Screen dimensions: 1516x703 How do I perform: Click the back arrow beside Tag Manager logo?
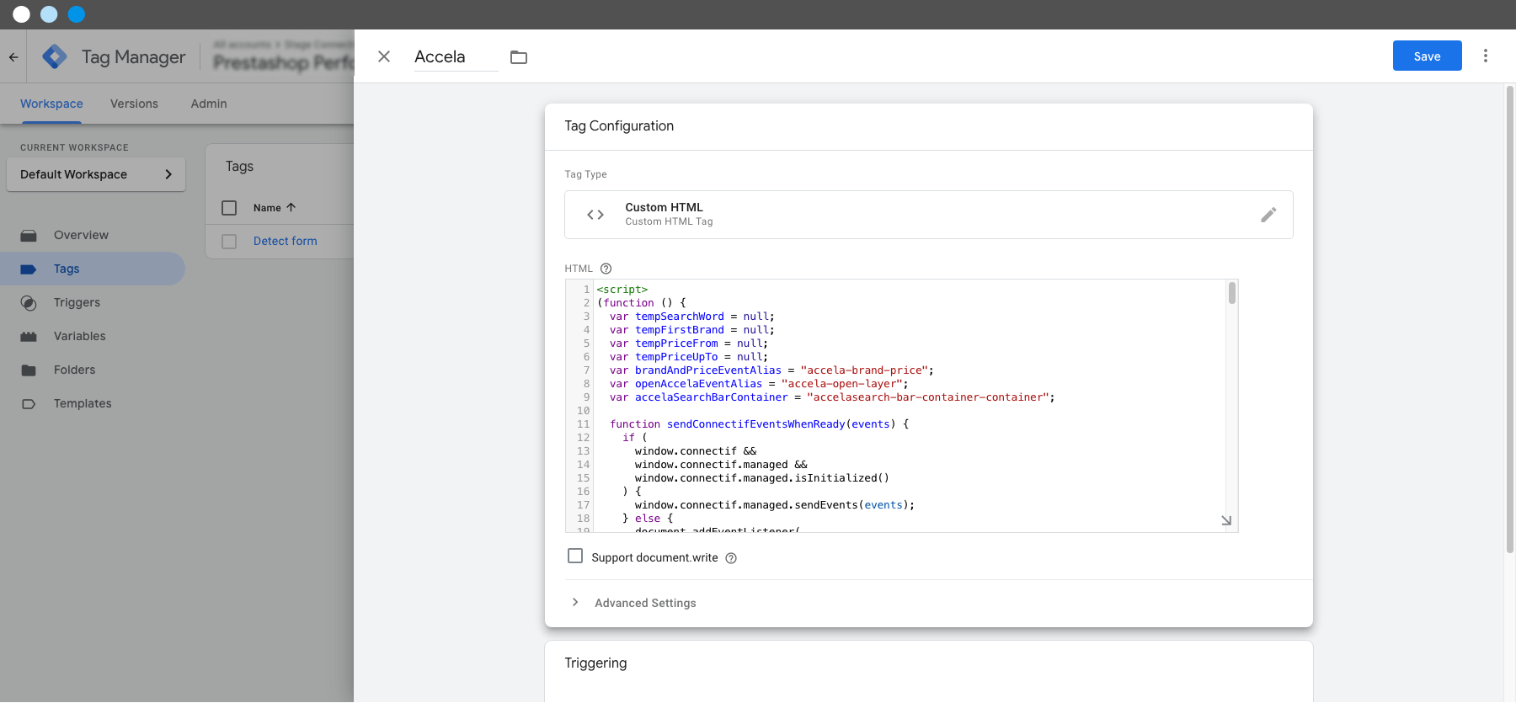13,57
